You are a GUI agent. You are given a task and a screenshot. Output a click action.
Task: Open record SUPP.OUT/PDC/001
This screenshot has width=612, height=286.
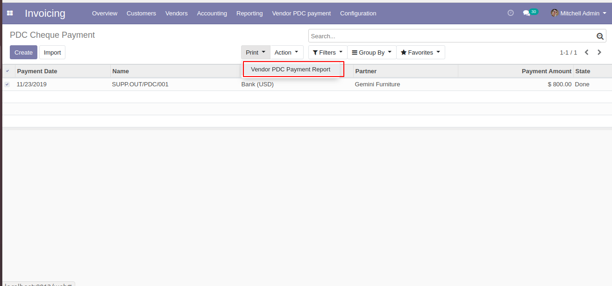pyautogui.click(x=140, y=84)
